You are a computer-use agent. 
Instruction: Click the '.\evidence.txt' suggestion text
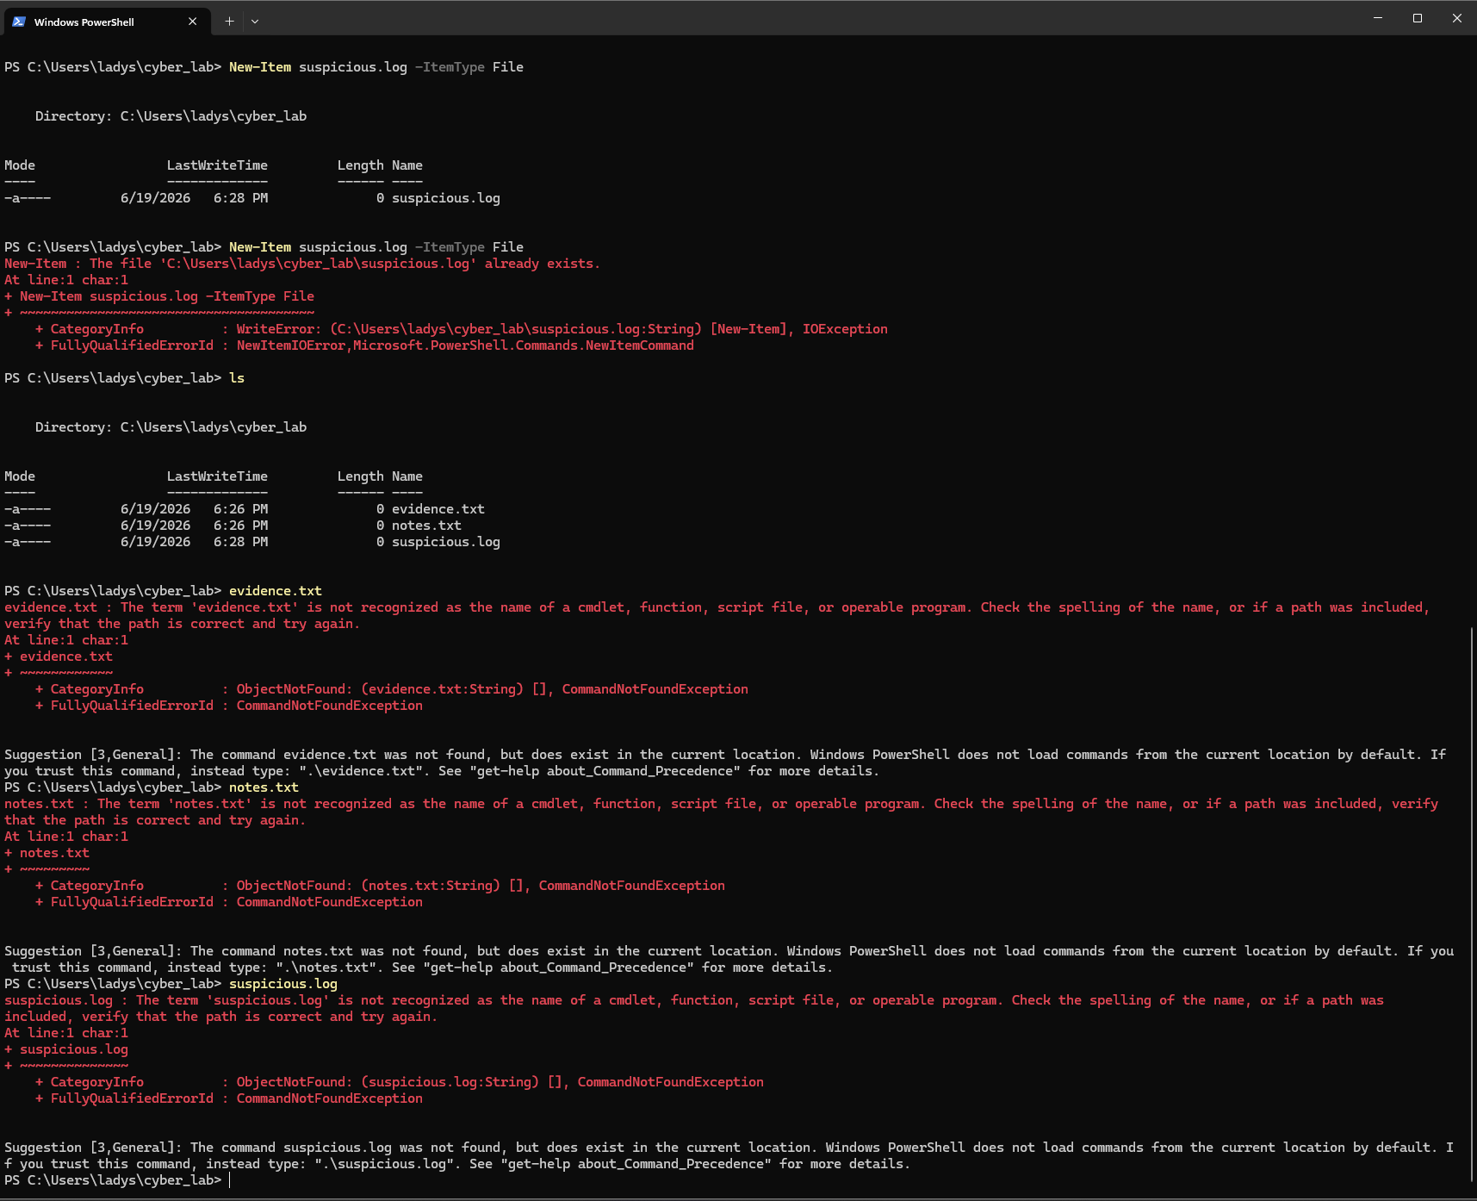363,771
